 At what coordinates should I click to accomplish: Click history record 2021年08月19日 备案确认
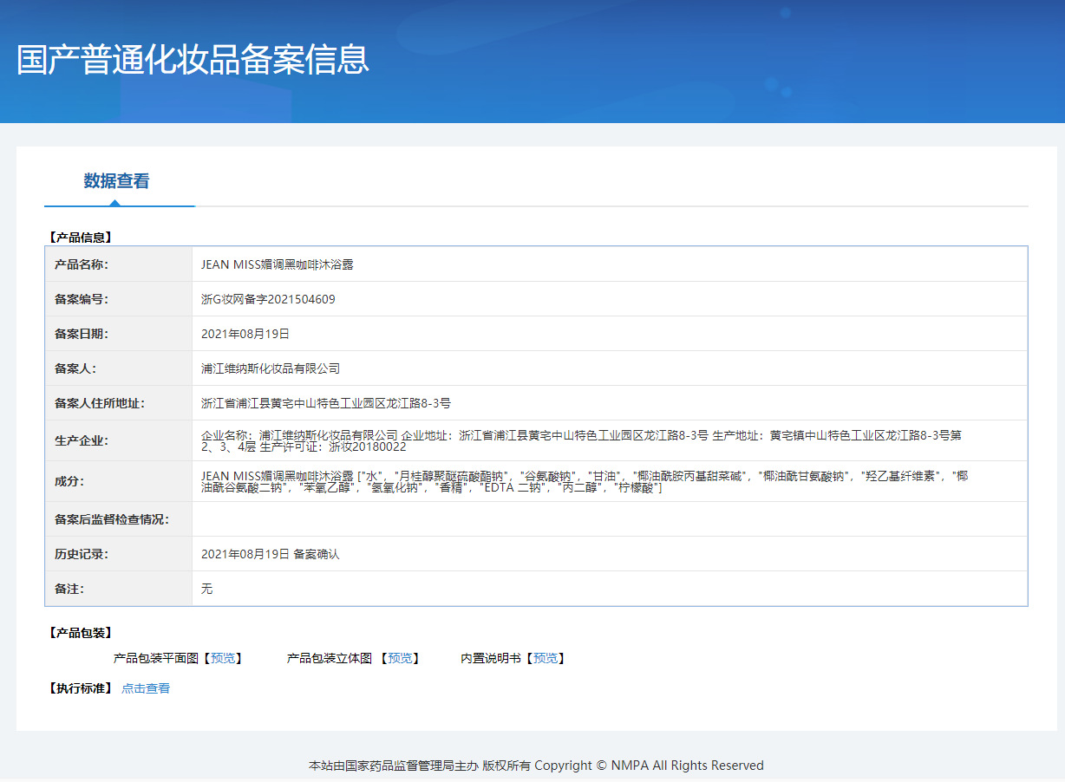(x=271, y=554)
